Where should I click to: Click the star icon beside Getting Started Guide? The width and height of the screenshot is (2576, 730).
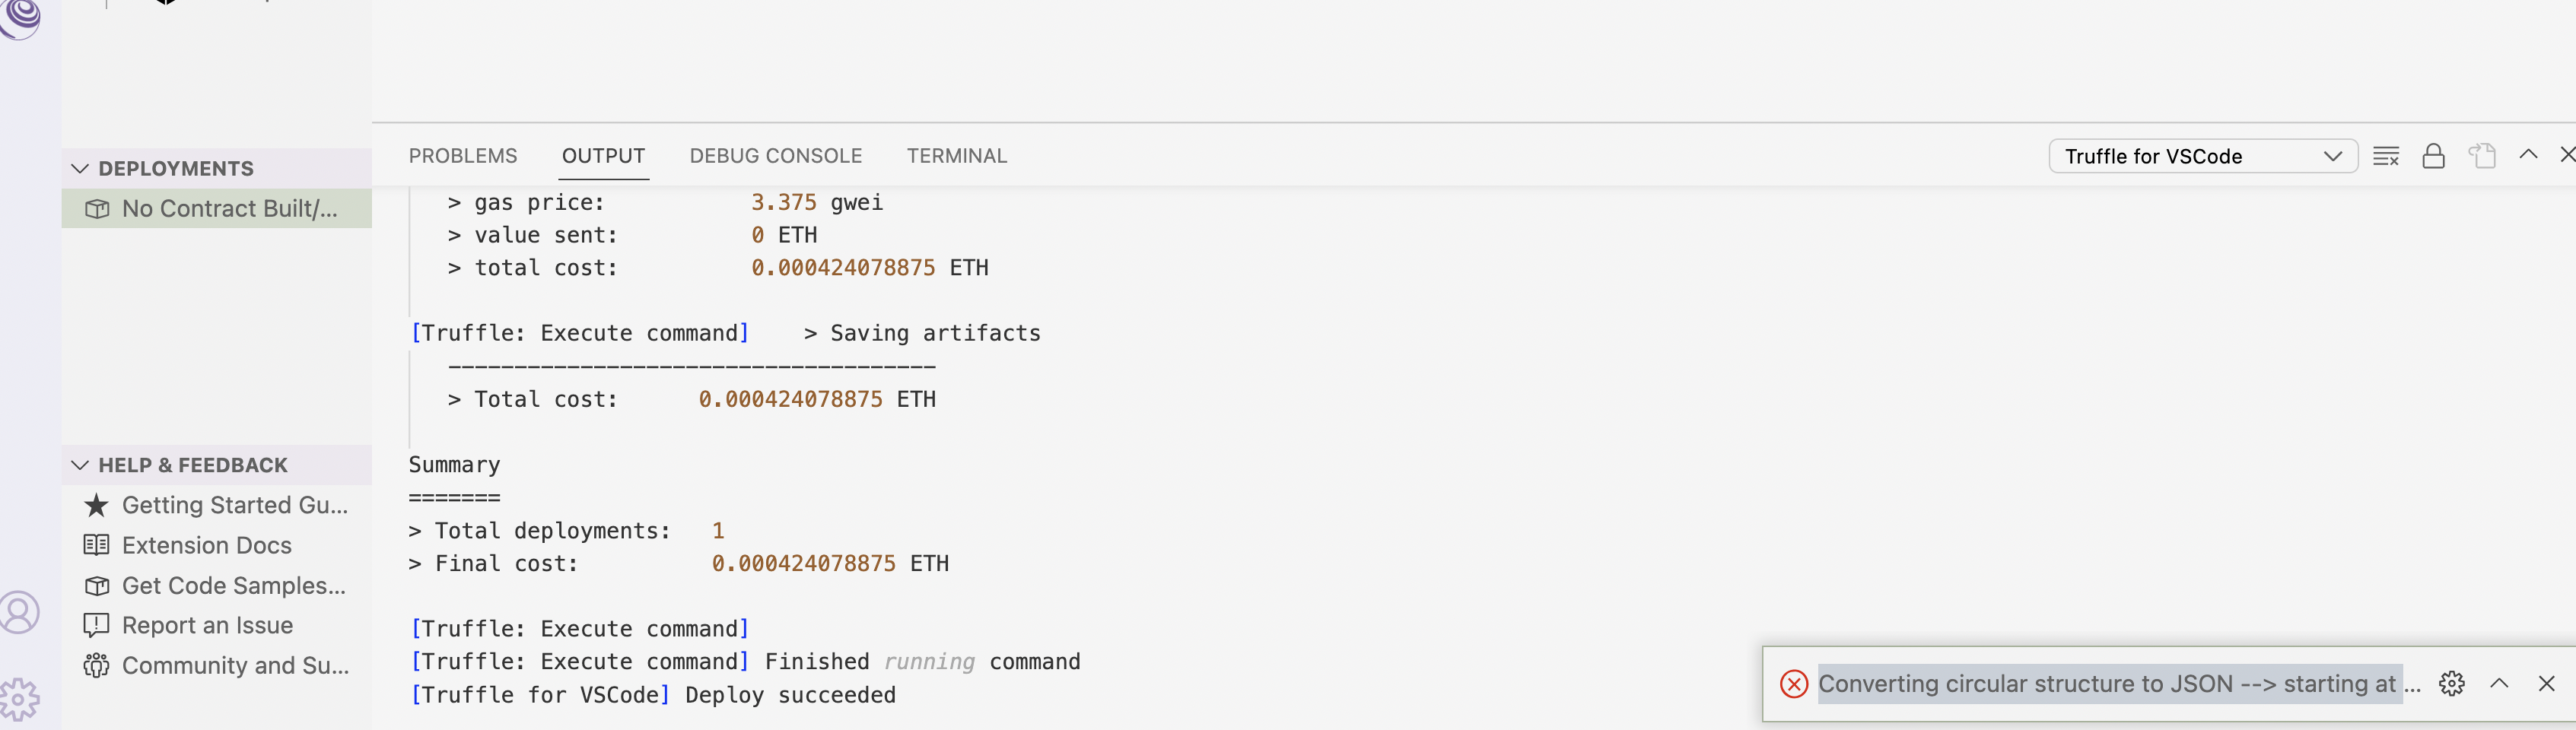96,505
